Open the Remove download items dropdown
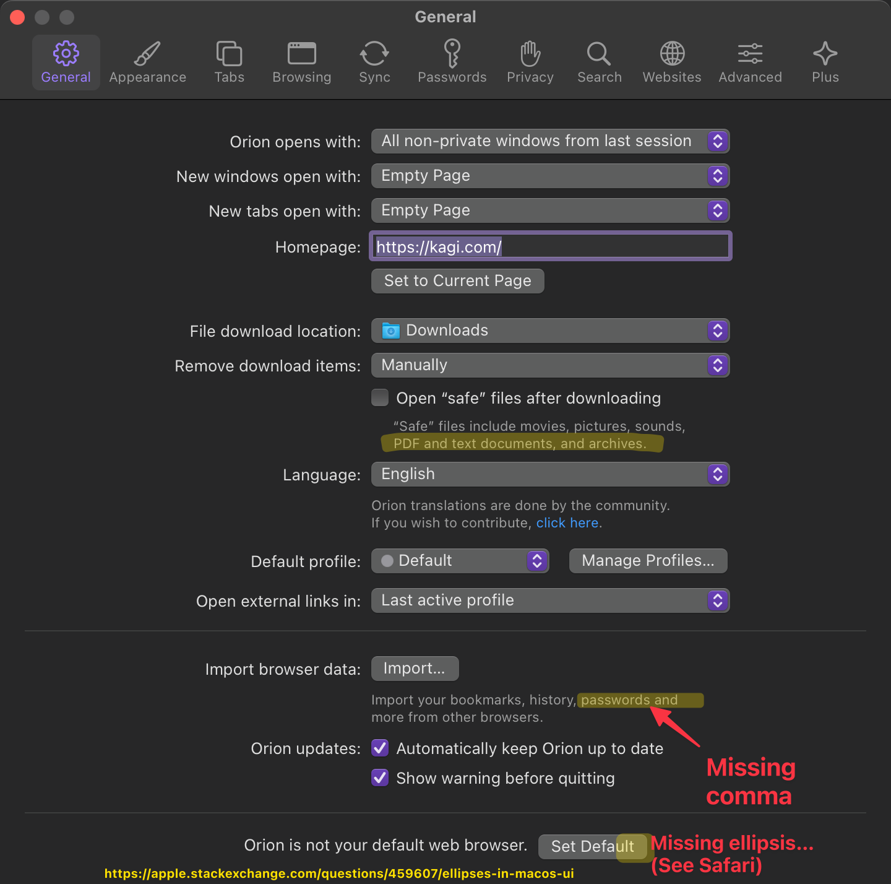 click(551, 365)
